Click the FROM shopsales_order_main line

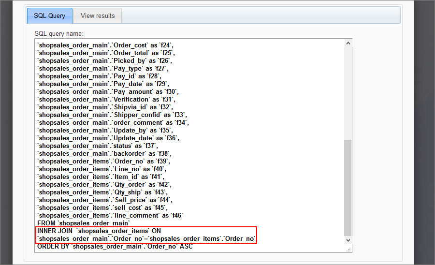pos(84,223)
